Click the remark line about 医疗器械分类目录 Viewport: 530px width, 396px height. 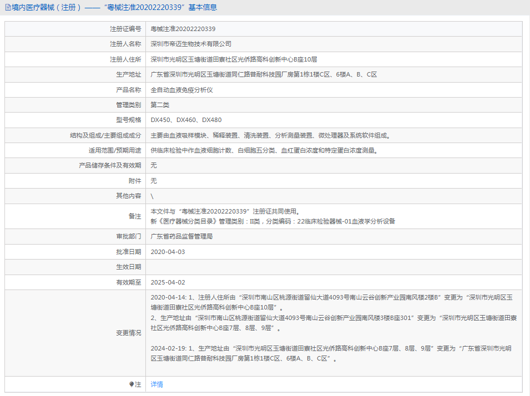pyautogui.click(x=273, y=221)
